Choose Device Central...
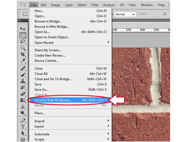194x142 pixels. pos(70,61)
